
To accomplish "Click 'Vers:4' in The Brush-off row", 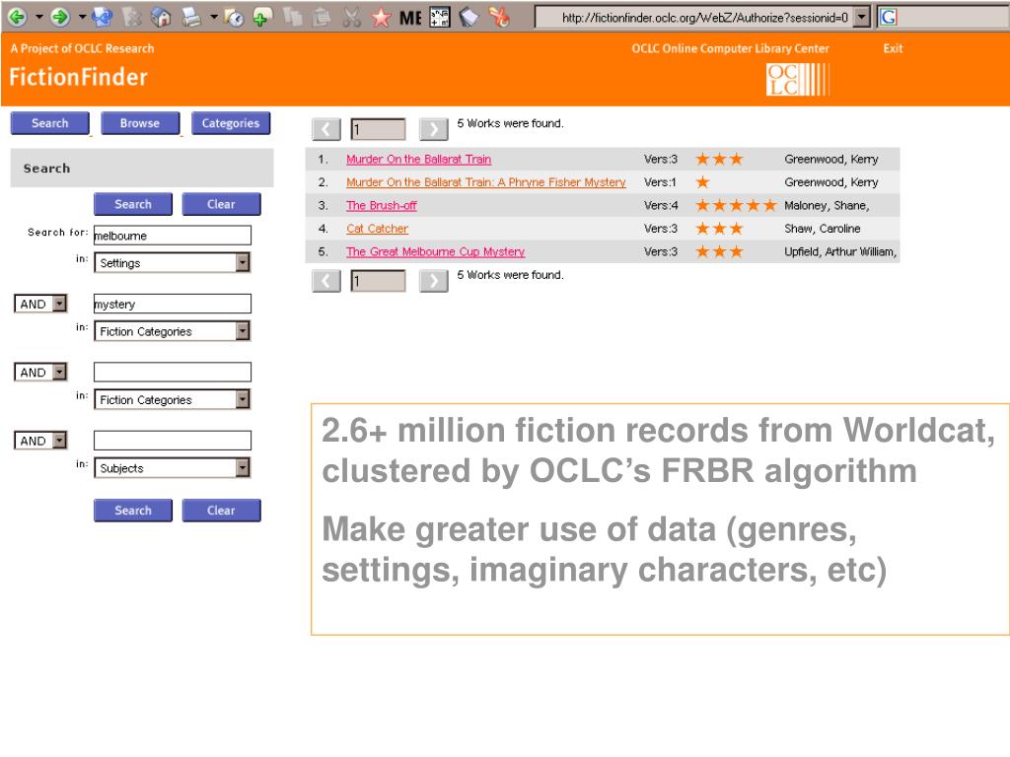I will pyautogui.click(x=661, y=205).
